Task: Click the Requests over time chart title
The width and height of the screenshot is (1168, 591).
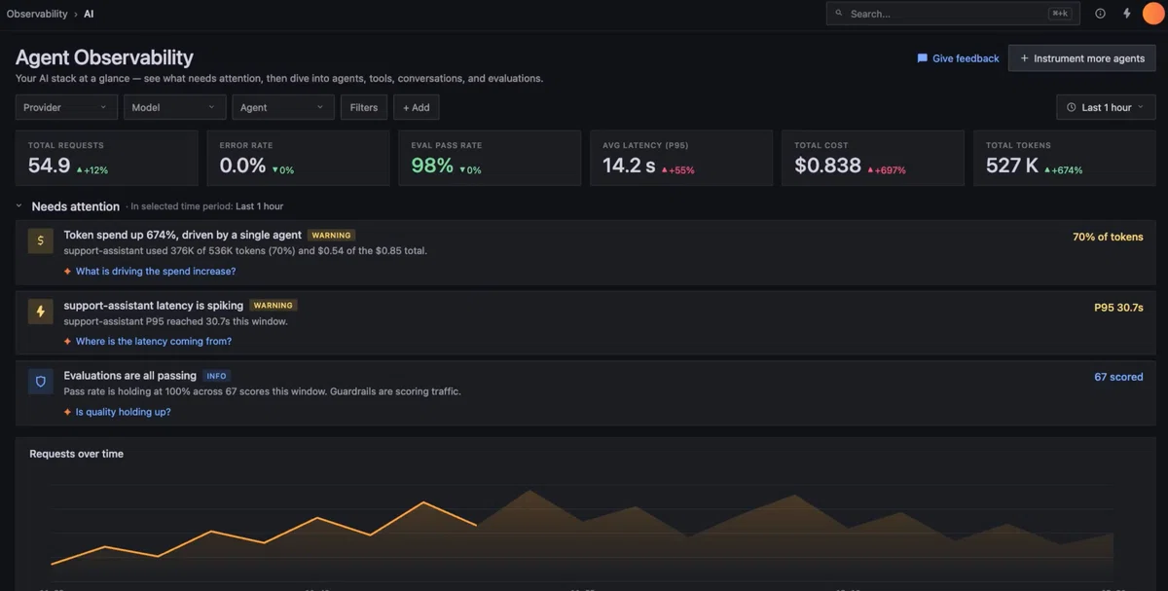Action: (77, 454)
